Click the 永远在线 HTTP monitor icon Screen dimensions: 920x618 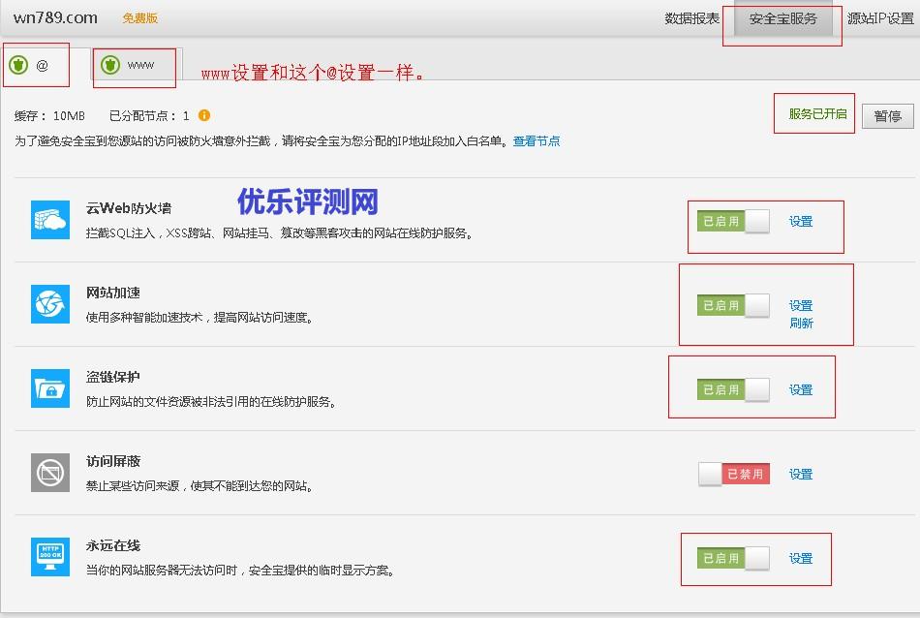click(50, 557)
